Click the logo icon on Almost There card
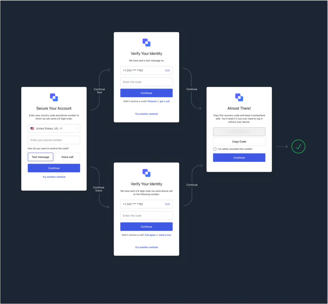 tap(239, 97)
